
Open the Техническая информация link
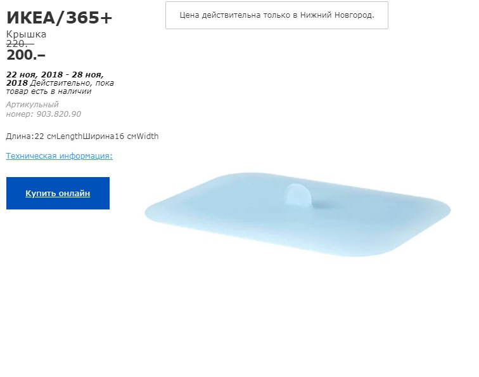point(60,155)
